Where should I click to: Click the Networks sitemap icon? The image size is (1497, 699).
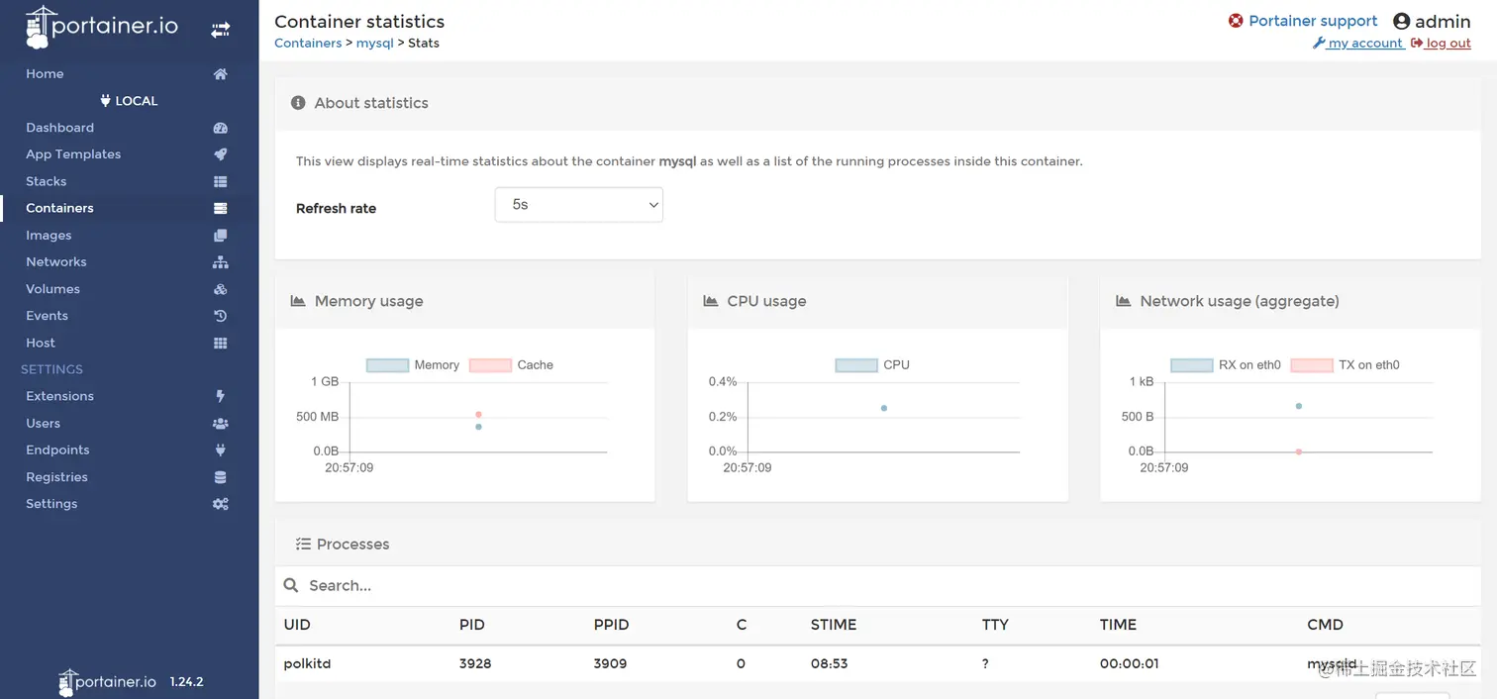(x=220, y=262)
